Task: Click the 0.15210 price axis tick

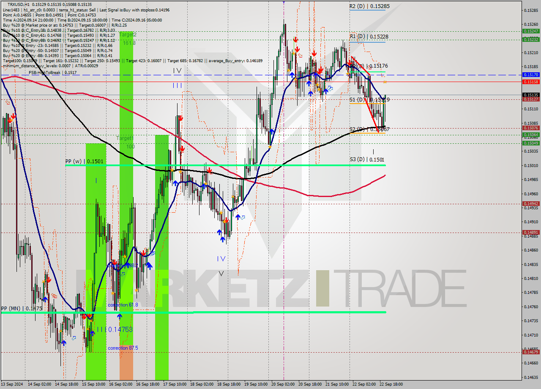Action: (x=531, y=52)
